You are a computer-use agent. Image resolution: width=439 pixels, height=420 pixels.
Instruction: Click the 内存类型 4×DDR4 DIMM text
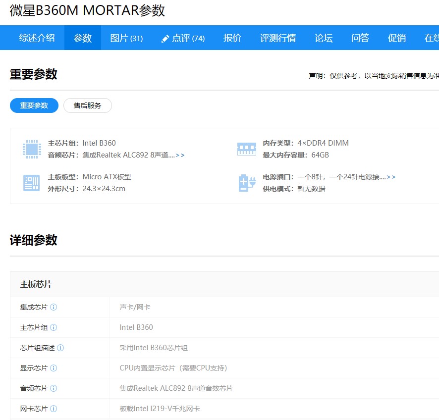click(x=306, y=143)
